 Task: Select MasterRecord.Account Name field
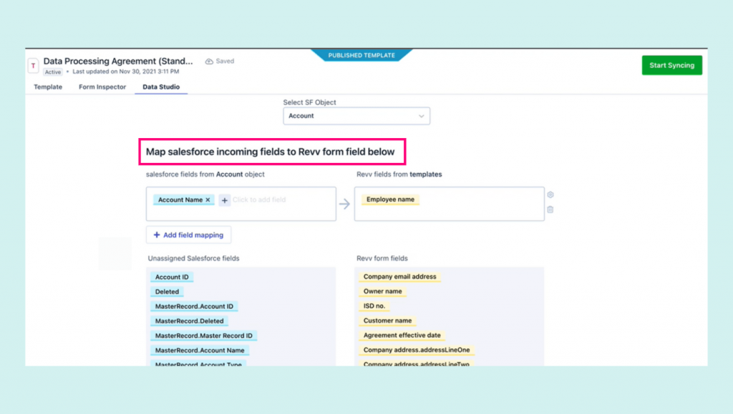[x=200, y=350]
